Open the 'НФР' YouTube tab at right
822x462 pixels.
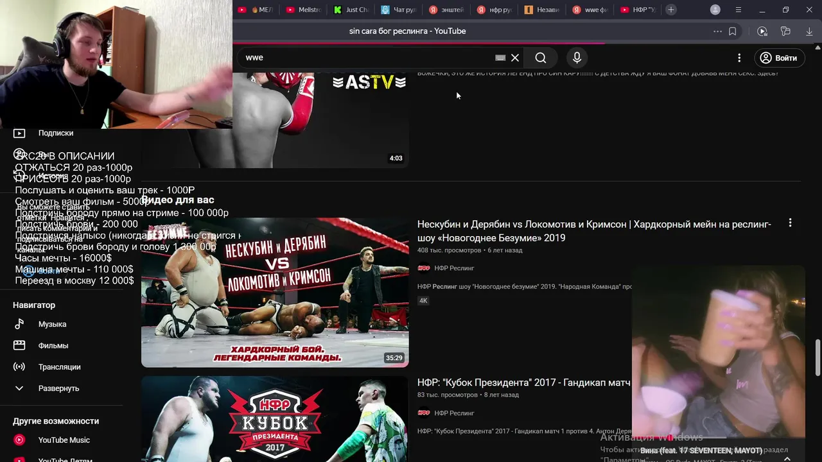(637, 10)
